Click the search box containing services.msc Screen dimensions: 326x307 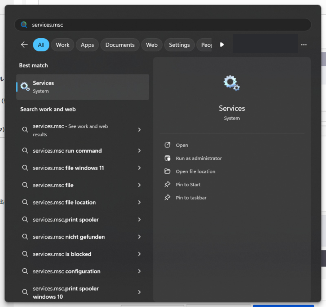coord(162,25)
